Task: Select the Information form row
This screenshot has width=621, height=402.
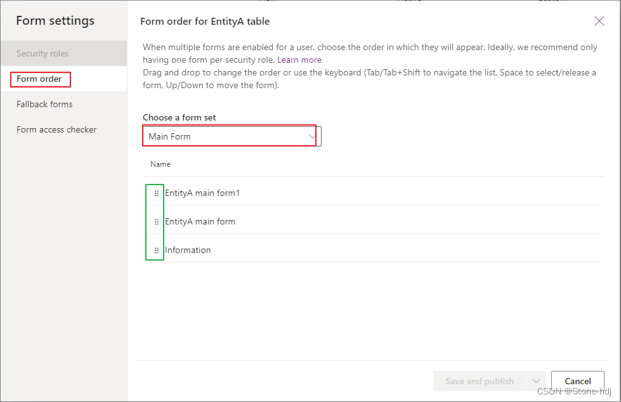Action: pyautogui.click(x=188, y=250)
